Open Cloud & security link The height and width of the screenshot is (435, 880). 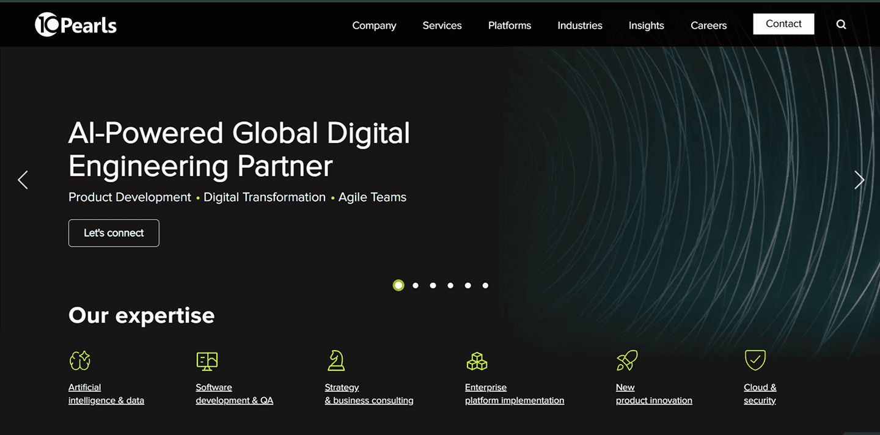click(760, 394)
